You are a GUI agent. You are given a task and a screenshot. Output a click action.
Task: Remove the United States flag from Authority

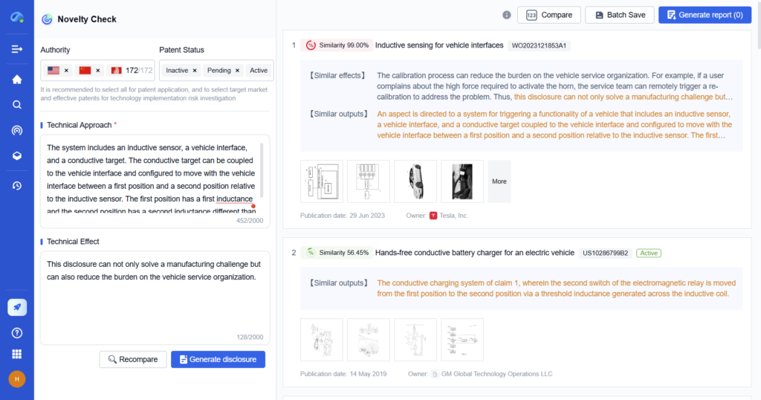coord(66,71)
